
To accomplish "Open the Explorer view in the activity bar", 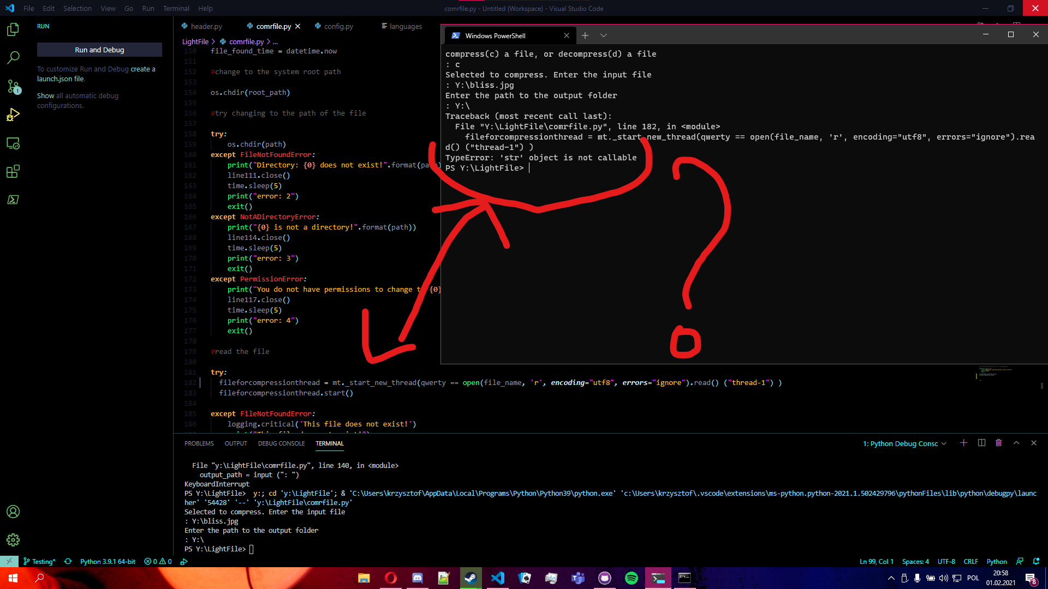I will pyautogui.click(x=13, y=30).
